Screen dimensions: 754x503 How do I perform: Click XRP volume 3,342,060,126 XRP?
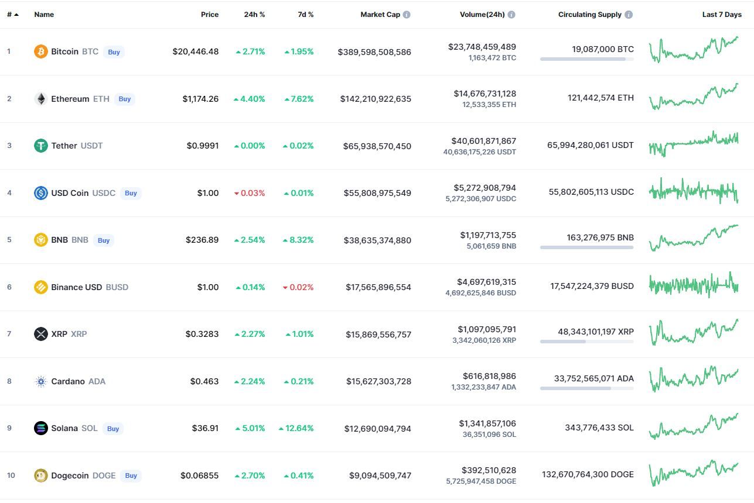pos(485,340)
